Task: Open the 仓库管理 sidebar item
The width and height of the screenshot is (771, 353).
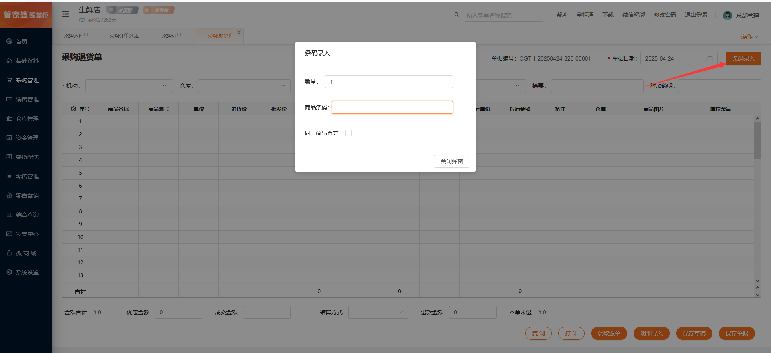Action: coord(26,119)
